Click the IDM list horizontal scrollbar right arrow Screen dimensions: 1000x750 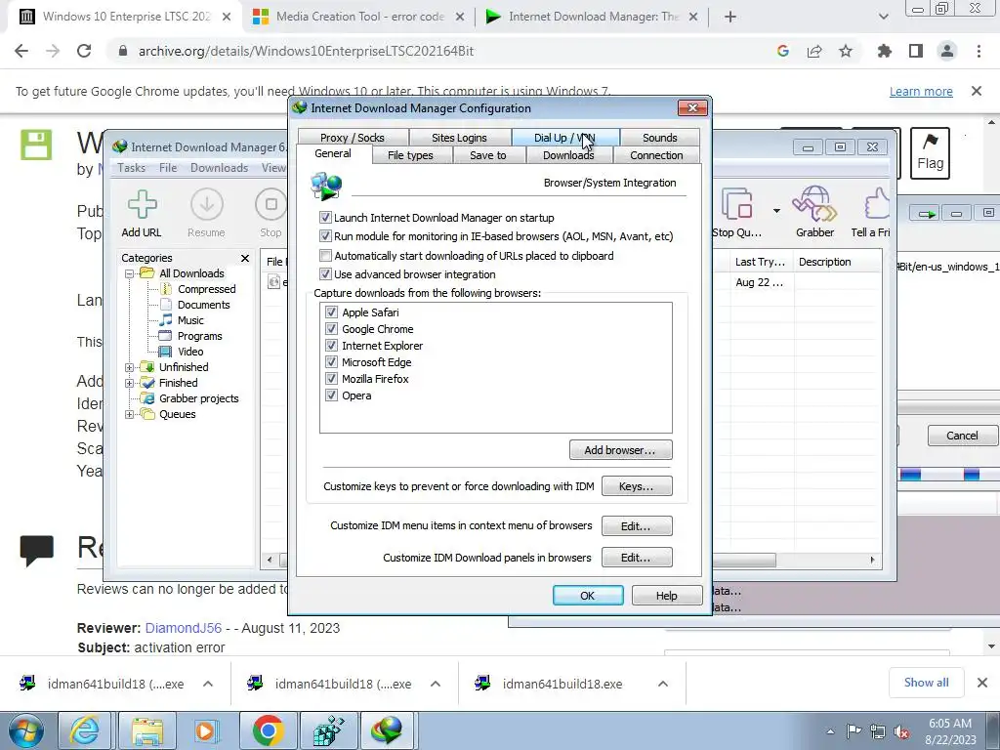872,560
